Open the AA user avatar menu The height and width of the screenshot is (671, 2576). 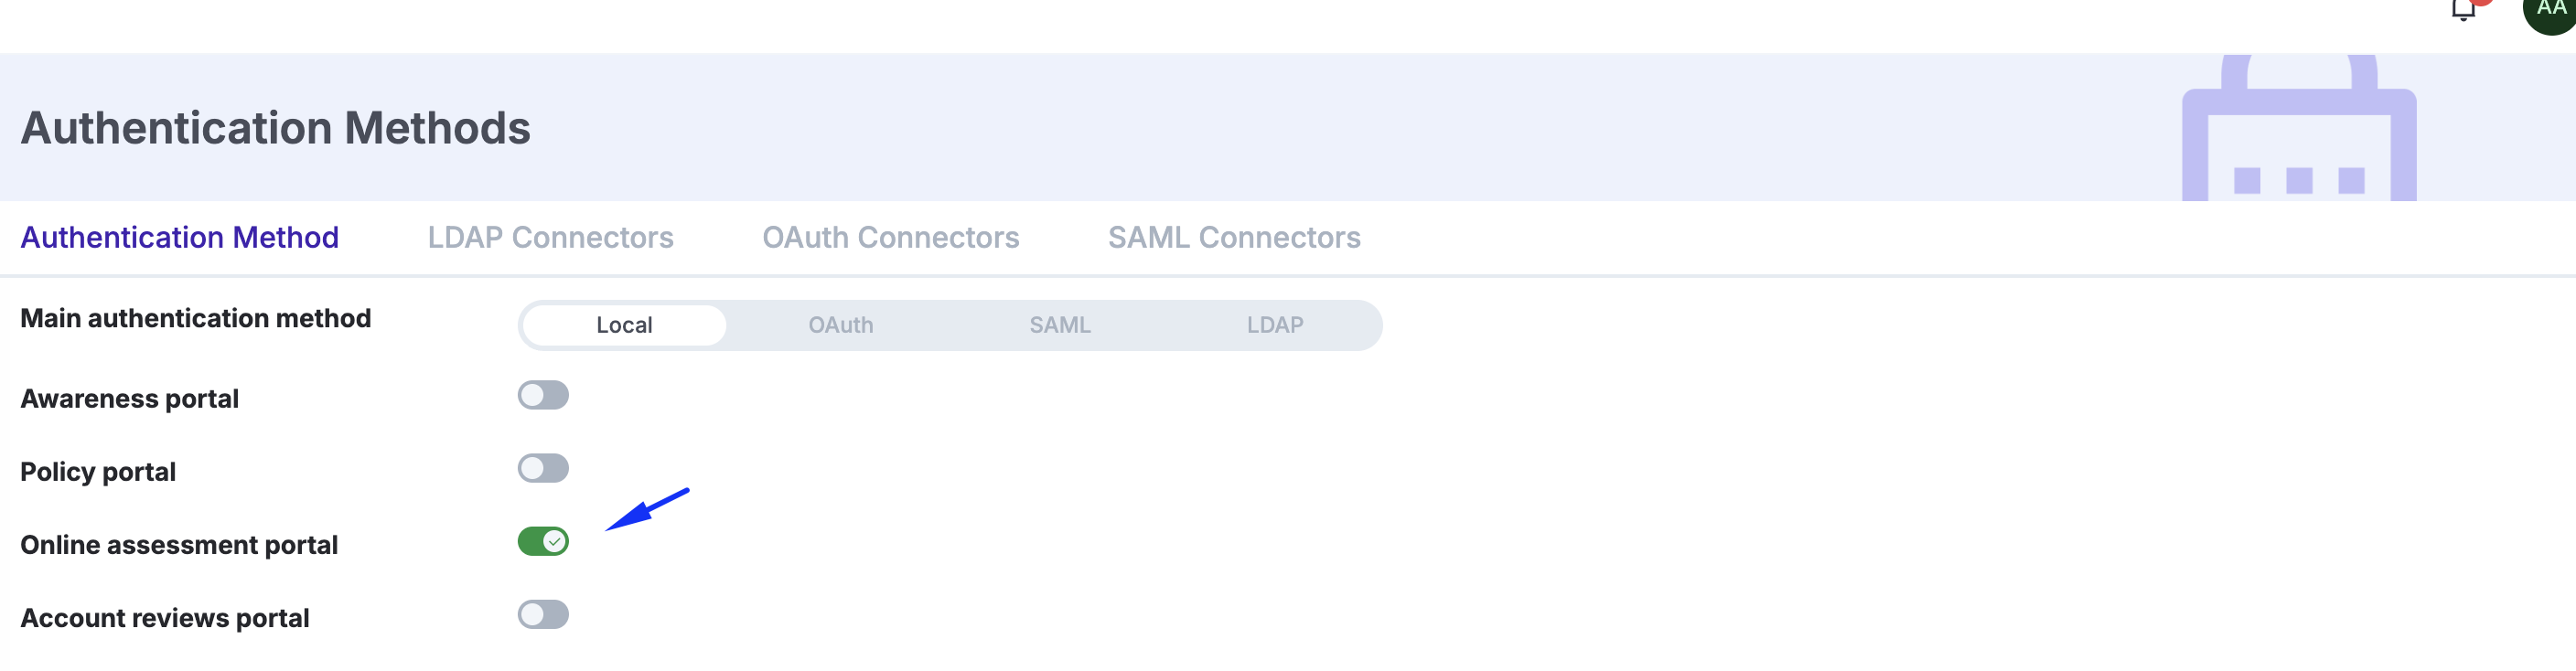(x=2551, y=10)
